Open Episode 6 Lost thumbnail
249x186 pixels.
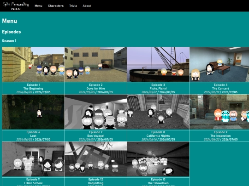[x=33, y=112]
